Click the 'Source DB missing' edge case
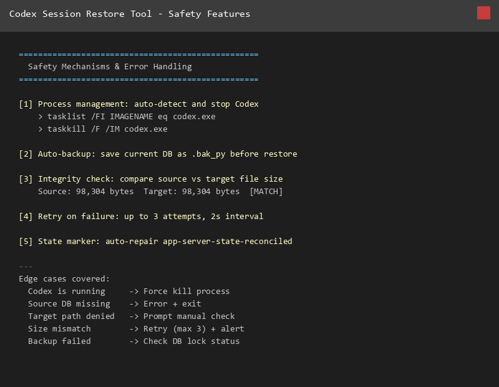Viewport: 499px width, 387px height. 69,304
